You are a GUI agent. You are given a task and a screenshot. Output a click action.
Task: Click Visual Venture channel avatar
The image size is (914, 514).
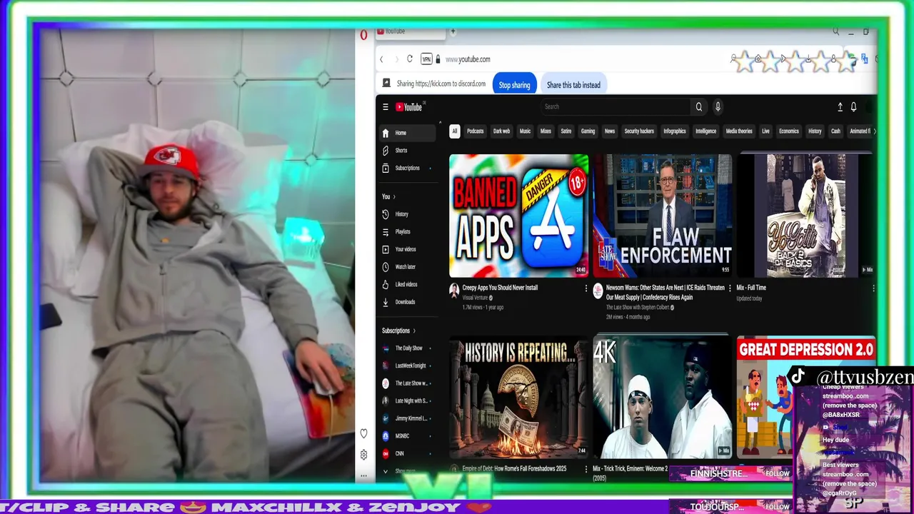pyautogui.click(x=454, y=289)
